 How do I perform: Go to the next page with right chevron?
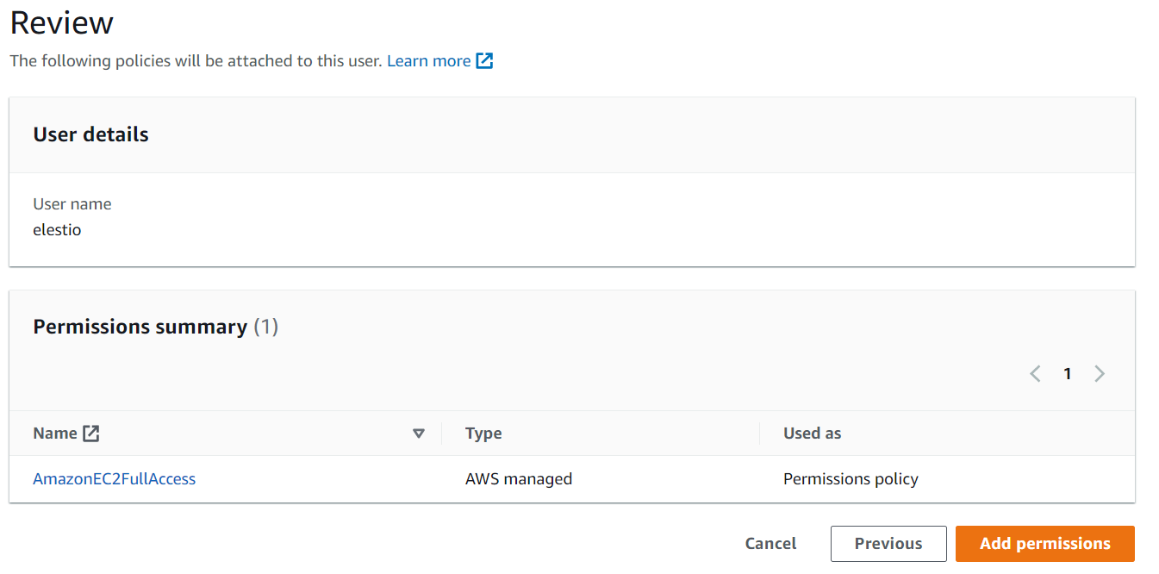coord(1100,374)
